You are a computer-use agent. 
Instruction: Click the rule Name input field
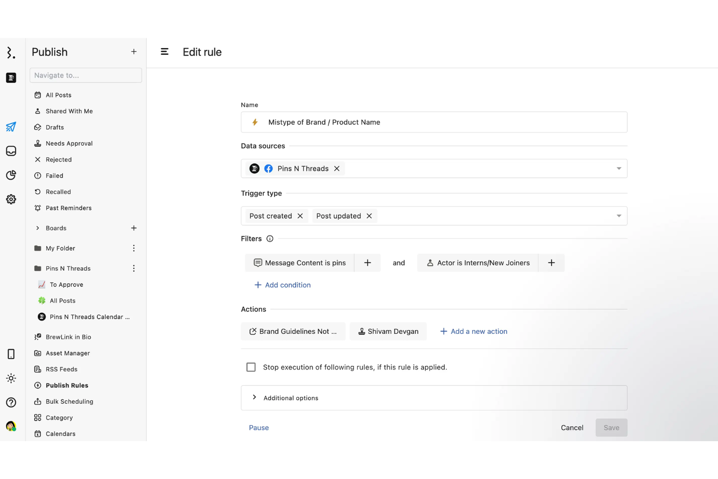coord(434,122)
